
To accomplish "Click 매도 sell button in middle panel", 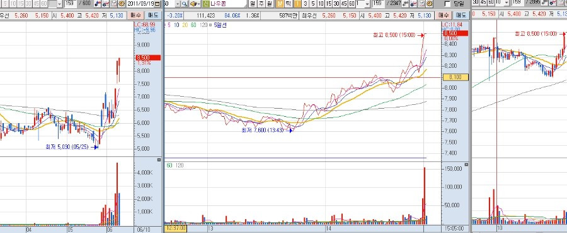I will coord(461,16).
